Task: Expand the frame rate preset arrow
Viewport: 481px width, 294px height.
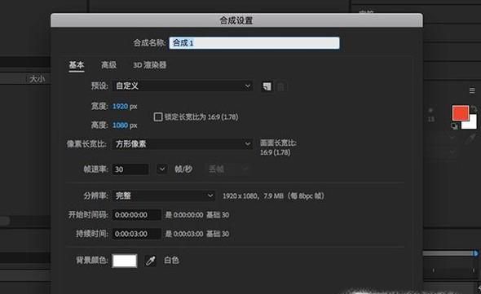Action: (x=162, y=169)
